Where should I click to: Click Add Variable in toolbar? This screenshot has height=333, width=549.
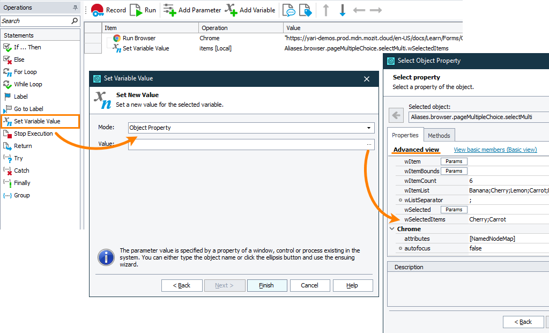(x=250, y=10)
